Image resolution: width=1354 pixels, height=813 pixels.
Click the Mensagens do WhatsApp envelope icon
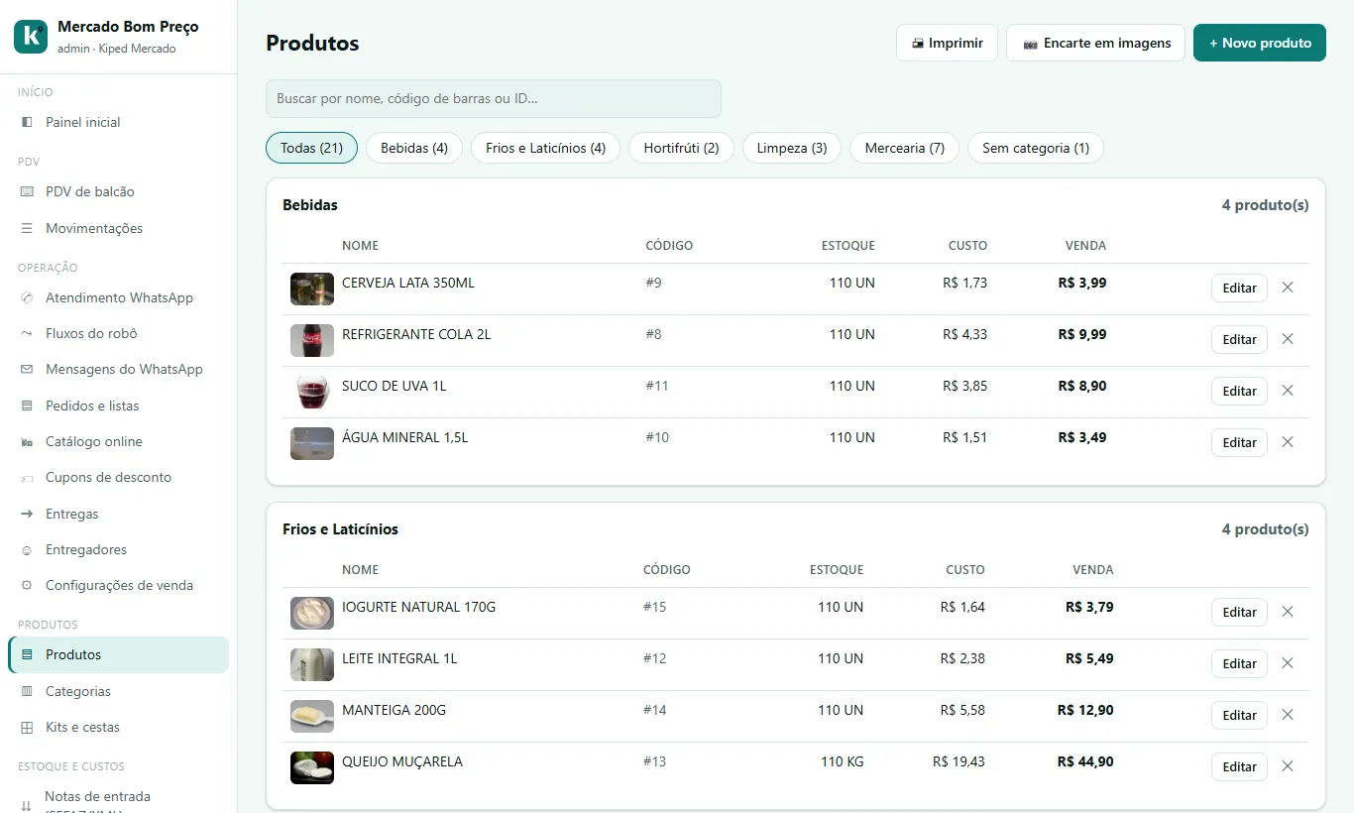coord(27,369)
